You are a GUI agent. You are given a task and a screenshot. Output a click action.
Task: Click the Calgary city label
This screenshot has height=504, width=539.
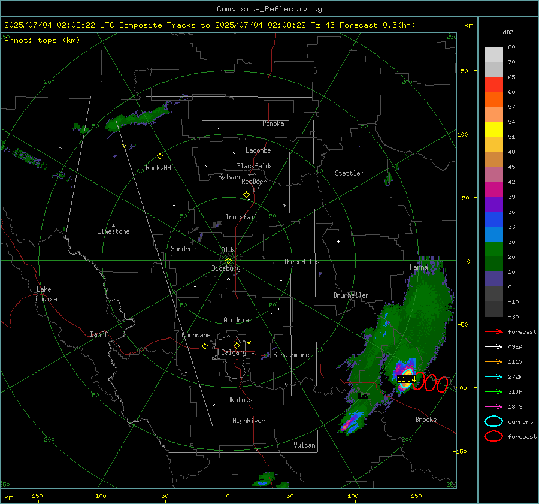234,352
